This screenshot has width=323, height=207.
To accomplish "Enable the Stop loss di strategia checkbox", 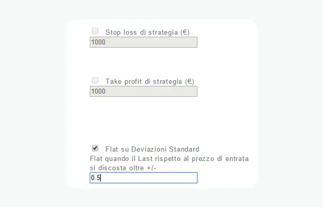I will 95,31.
